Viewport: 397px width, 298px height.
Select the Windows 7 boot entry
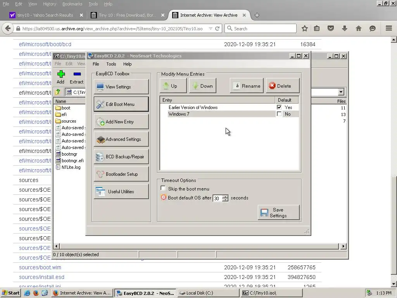(x=179, y=114)
